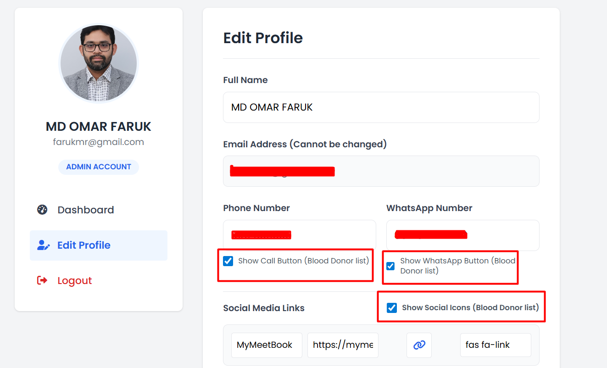607x368 pixels.
Task: Click into the Full Name field
Action: [381, 107]
